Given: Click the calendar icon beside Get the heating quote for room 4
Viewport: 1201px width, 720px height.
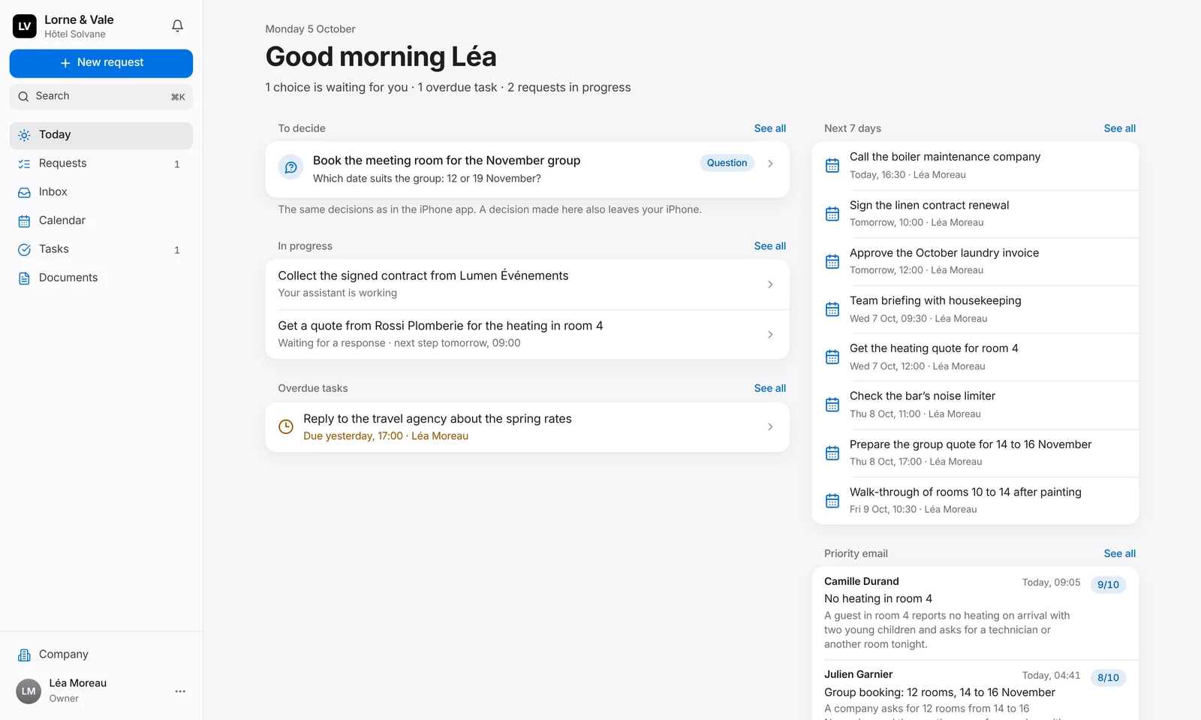Looking at the screenshot, I should click(832, 357).
